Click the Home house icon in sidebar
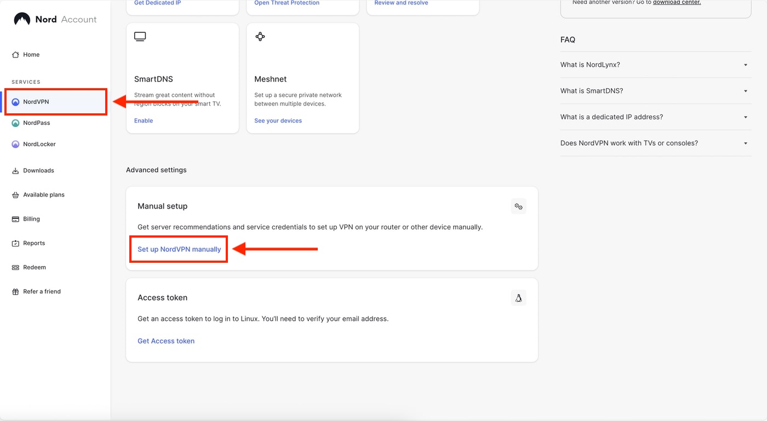This screenshot has height=421, width=767. pyautogui.click(x=15, y=55)
